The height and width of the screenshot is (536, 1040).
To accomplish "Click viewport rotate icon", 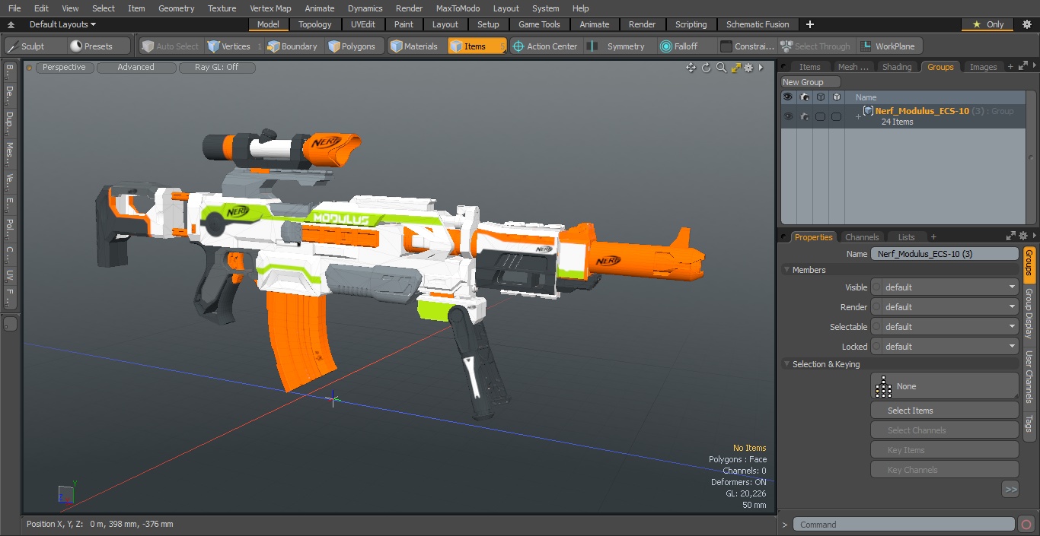I will (706, 68).
